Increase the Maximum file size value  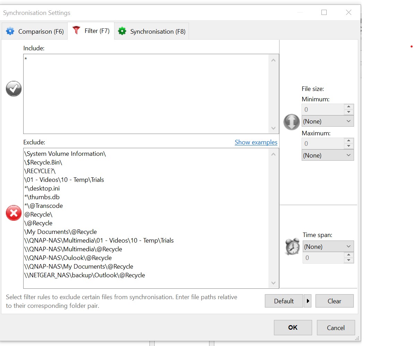point(349,141)
